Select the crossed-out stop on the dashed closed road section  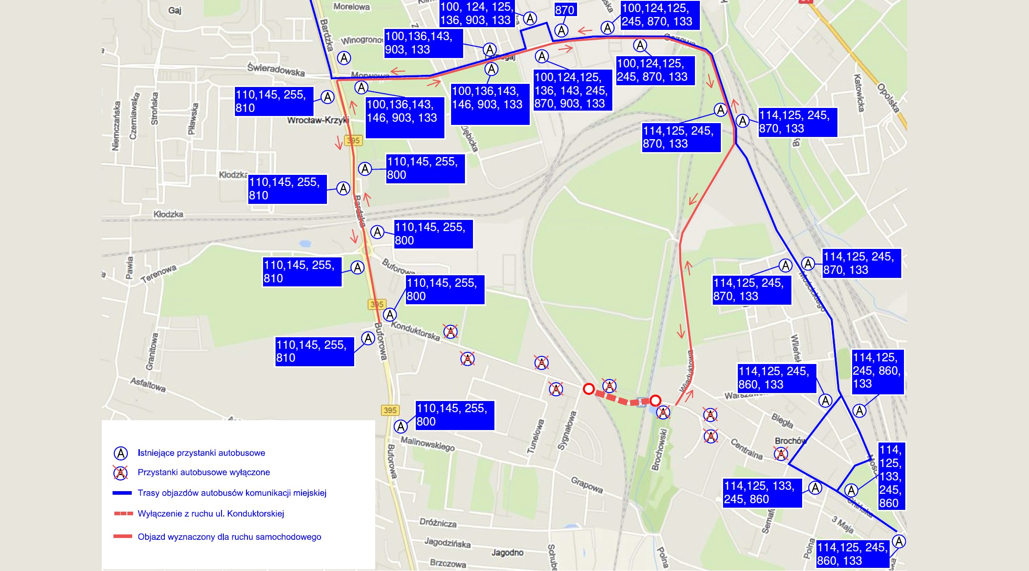(609, 386)
